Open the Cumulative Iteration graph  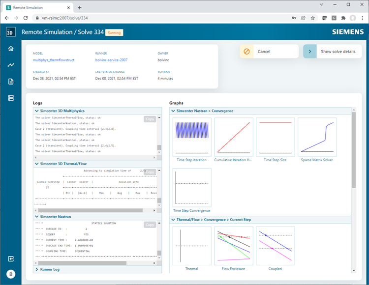tap(234, 137)
